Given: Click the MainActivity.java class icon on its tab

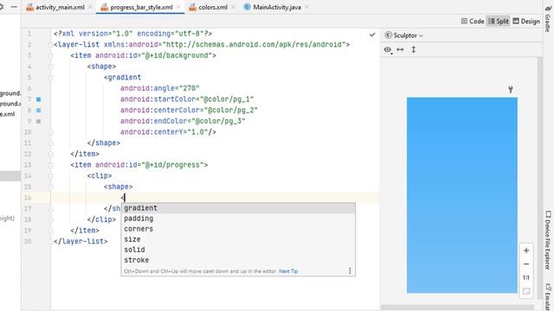Looking at the screenshot, I should click(248, 7).
